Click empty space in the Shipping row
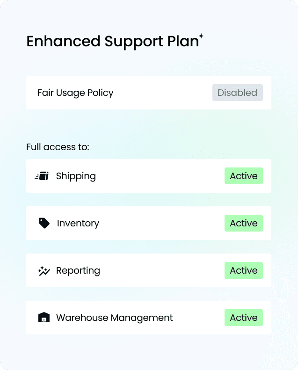 [x=159, y=176]
